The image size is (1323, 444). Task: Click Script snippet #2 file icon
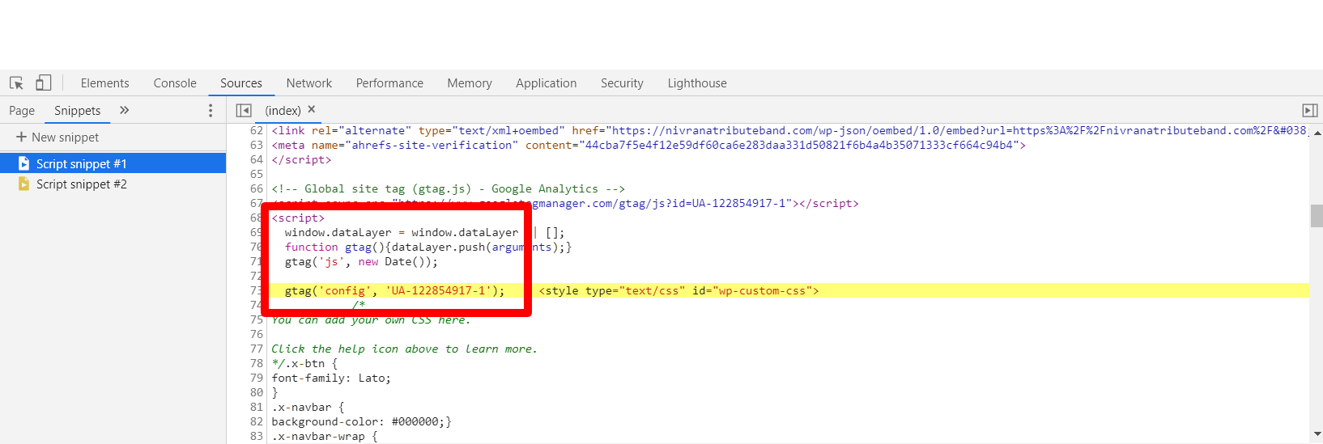point(23,184)
